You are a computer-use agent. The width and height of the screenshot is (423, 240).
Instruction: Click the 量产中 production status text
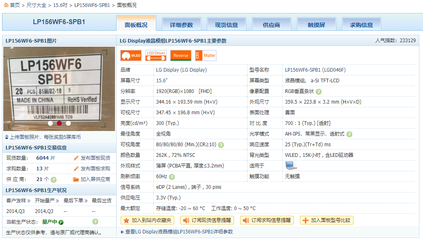(x=49, y=222)
